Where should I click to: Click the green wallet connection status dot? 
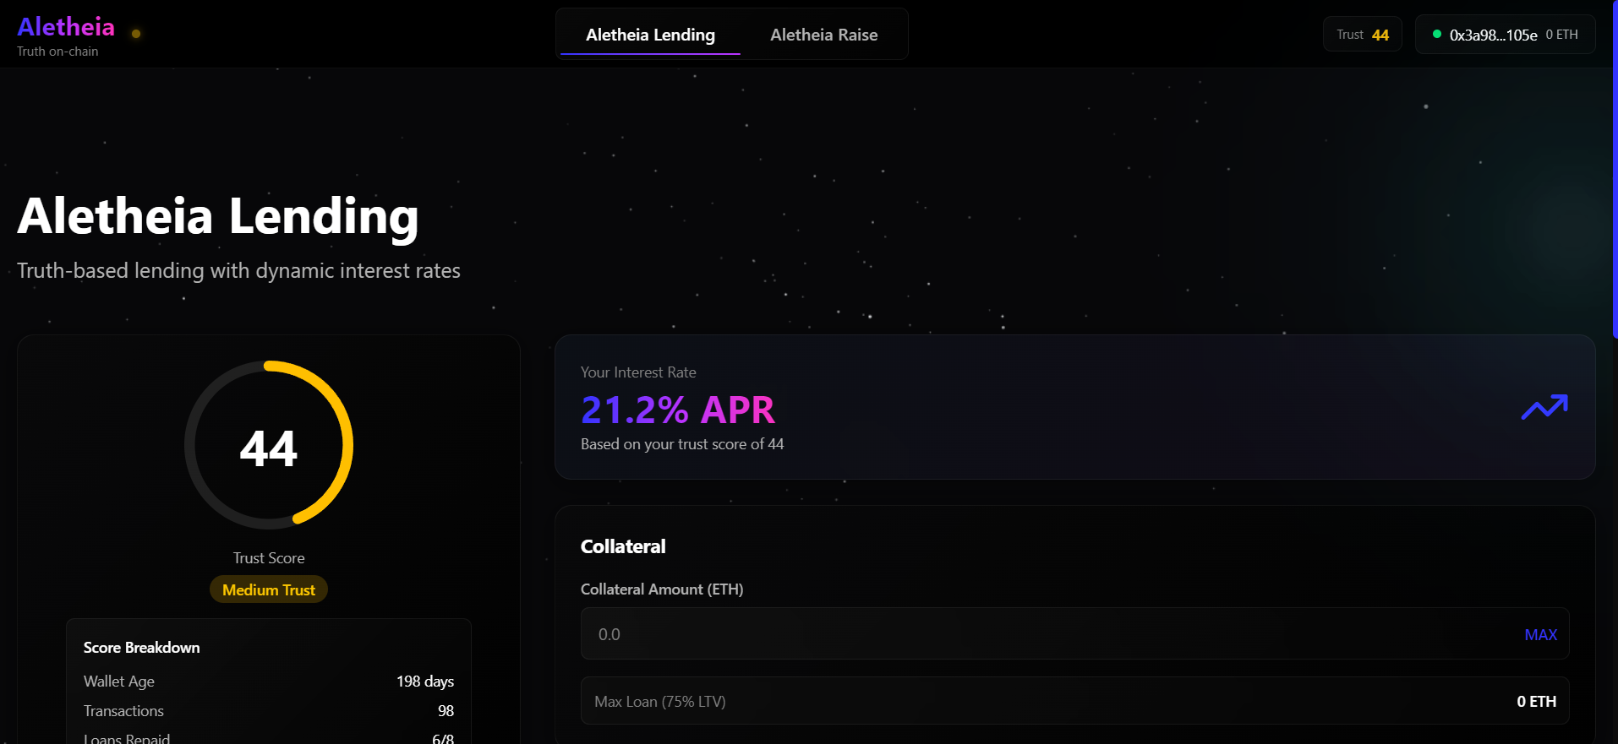point(1436,35)
